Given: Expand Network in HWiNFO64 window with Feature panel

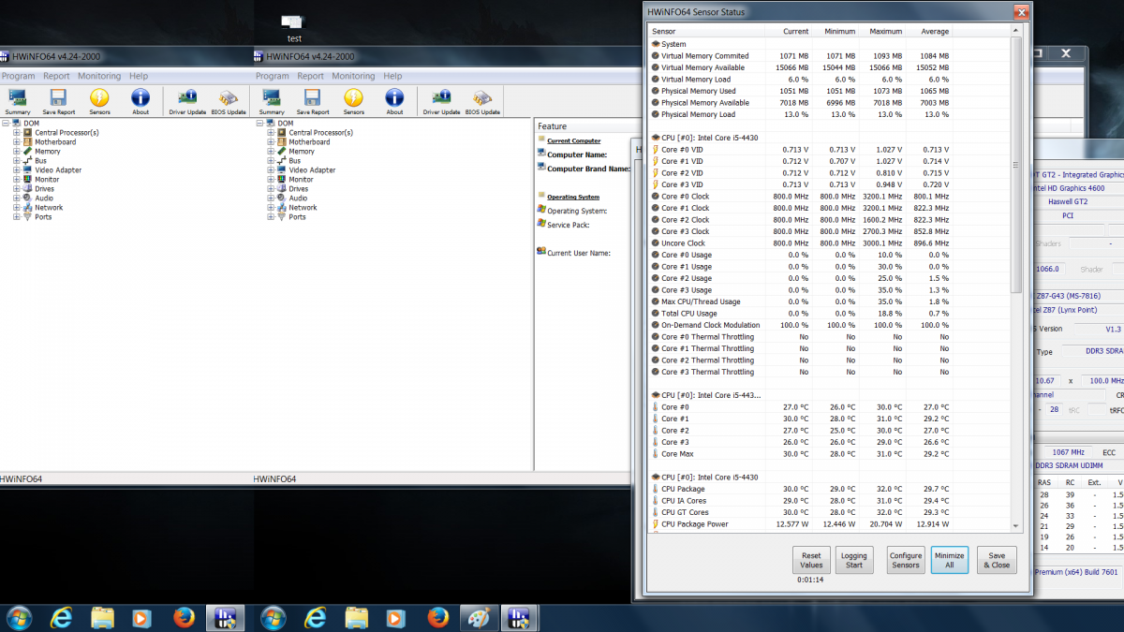Looking at the screenshot, I should [x=271, y=208].
